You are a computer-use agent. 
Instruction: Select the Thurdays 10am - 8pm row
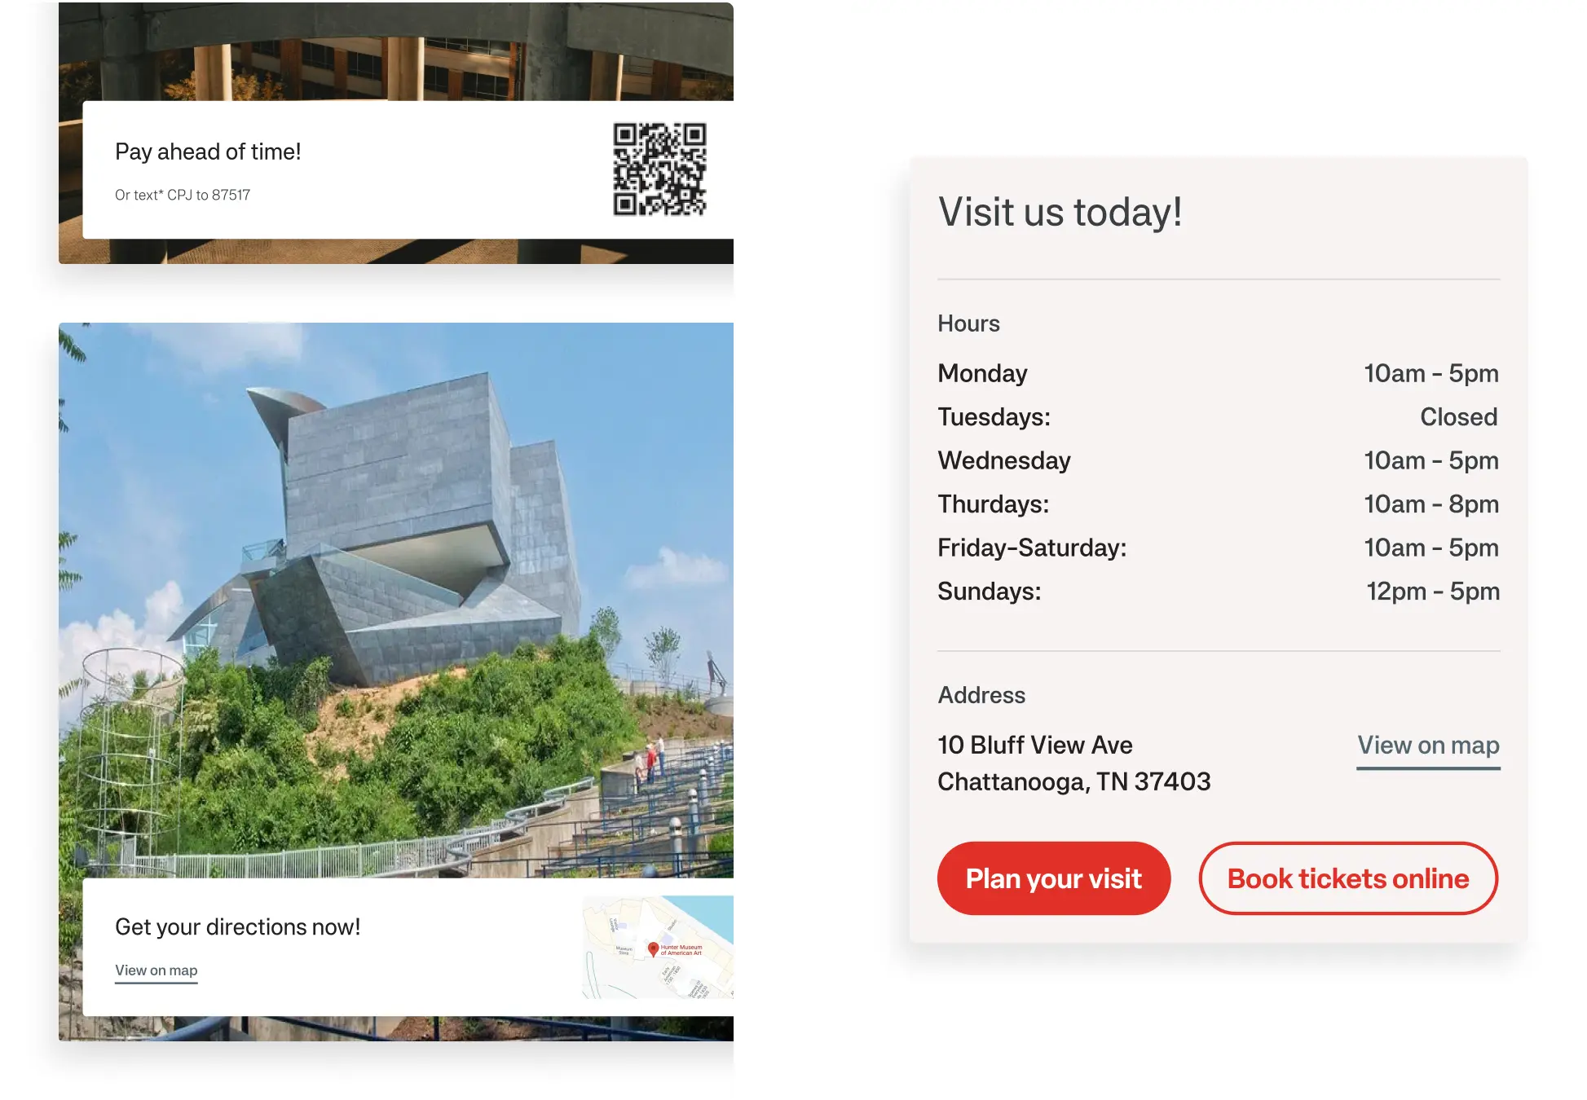[1219, 504]
